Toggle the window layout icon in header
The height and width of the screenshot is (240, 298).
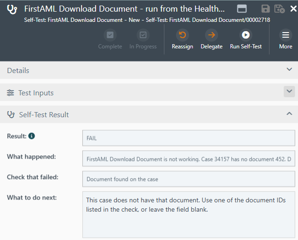242,9
